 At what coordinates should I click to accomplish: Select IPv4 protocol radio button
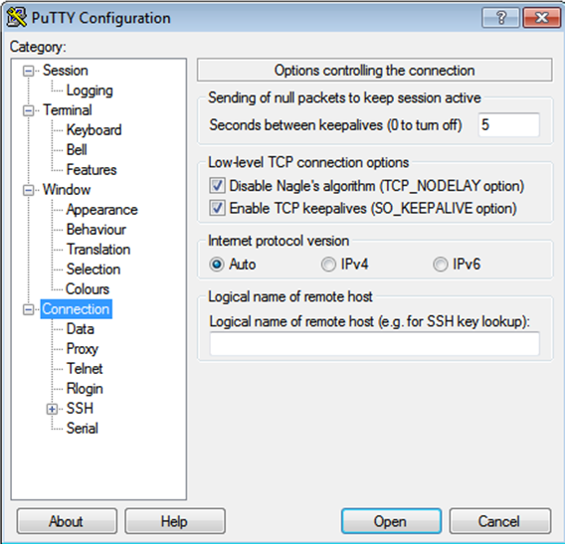coord(328,265)
